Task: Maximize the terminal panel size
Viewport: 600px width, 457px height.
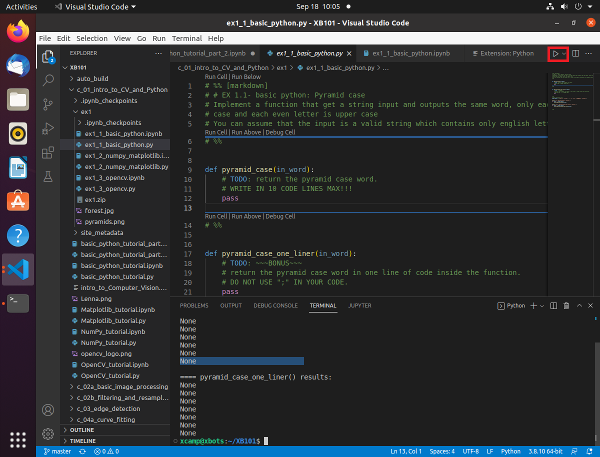Action: 579,305
